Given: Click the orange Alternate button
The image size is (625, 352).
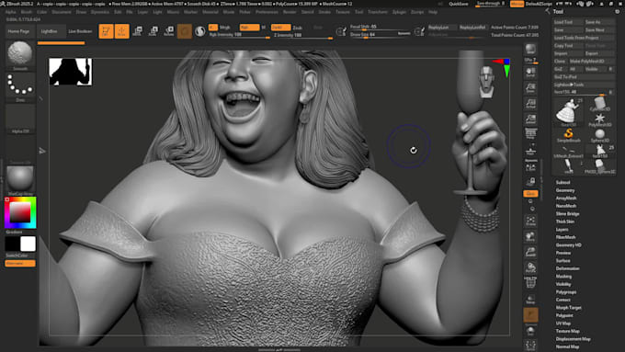Looking at the screenshot, I should pos(20,263).
